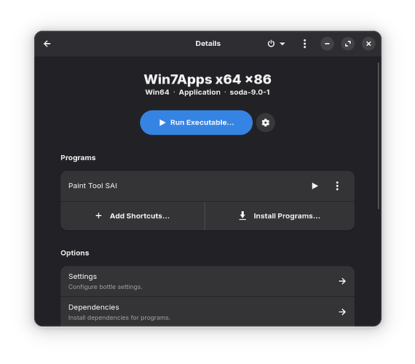Select the Paint Tool SAI program row
This screenshot has width=415, height=364.
207,186
